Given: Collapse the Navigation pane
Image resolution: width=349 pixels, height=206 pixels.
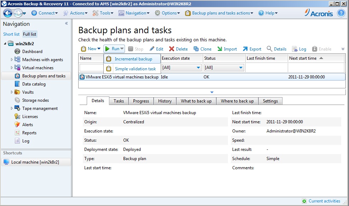Looking at the screenshot, I should tap(66, 23).
